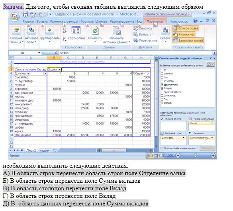Click the disabled Обновить button in field list
233x211 pixels.
click(x=207, y=148)
